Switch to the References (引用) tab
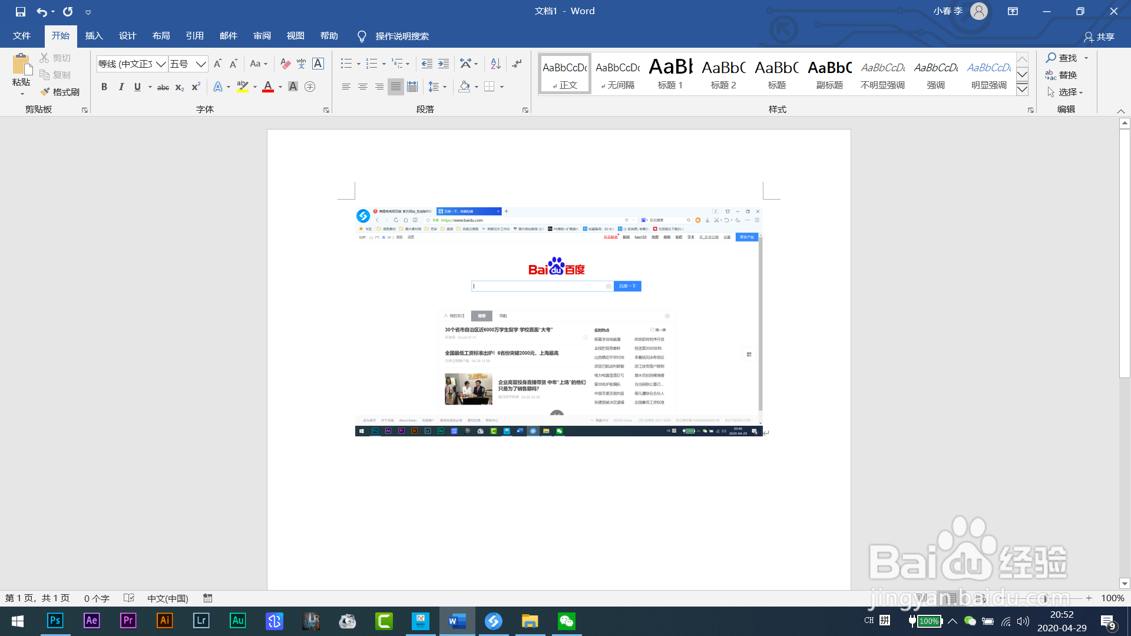Viewport: 1131px width, 636px height. [x=195, y=36]
